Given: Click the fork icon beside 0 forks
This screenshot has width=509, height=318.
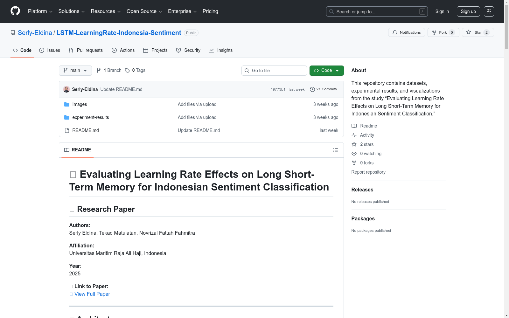Looking at the screenshot, I should point(354,163).
